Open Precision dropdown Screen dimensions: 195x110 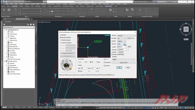(x=122, y=44)
